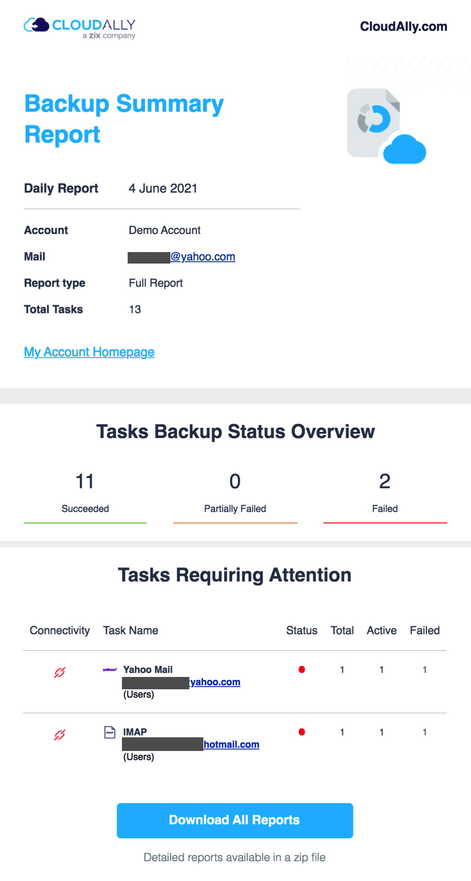Click Detailed reports available in zip file text

tap(235, 857)
